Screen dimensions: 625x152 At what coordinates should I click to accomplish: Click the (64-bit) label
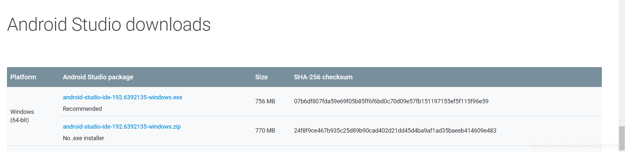tap(20, 120)
